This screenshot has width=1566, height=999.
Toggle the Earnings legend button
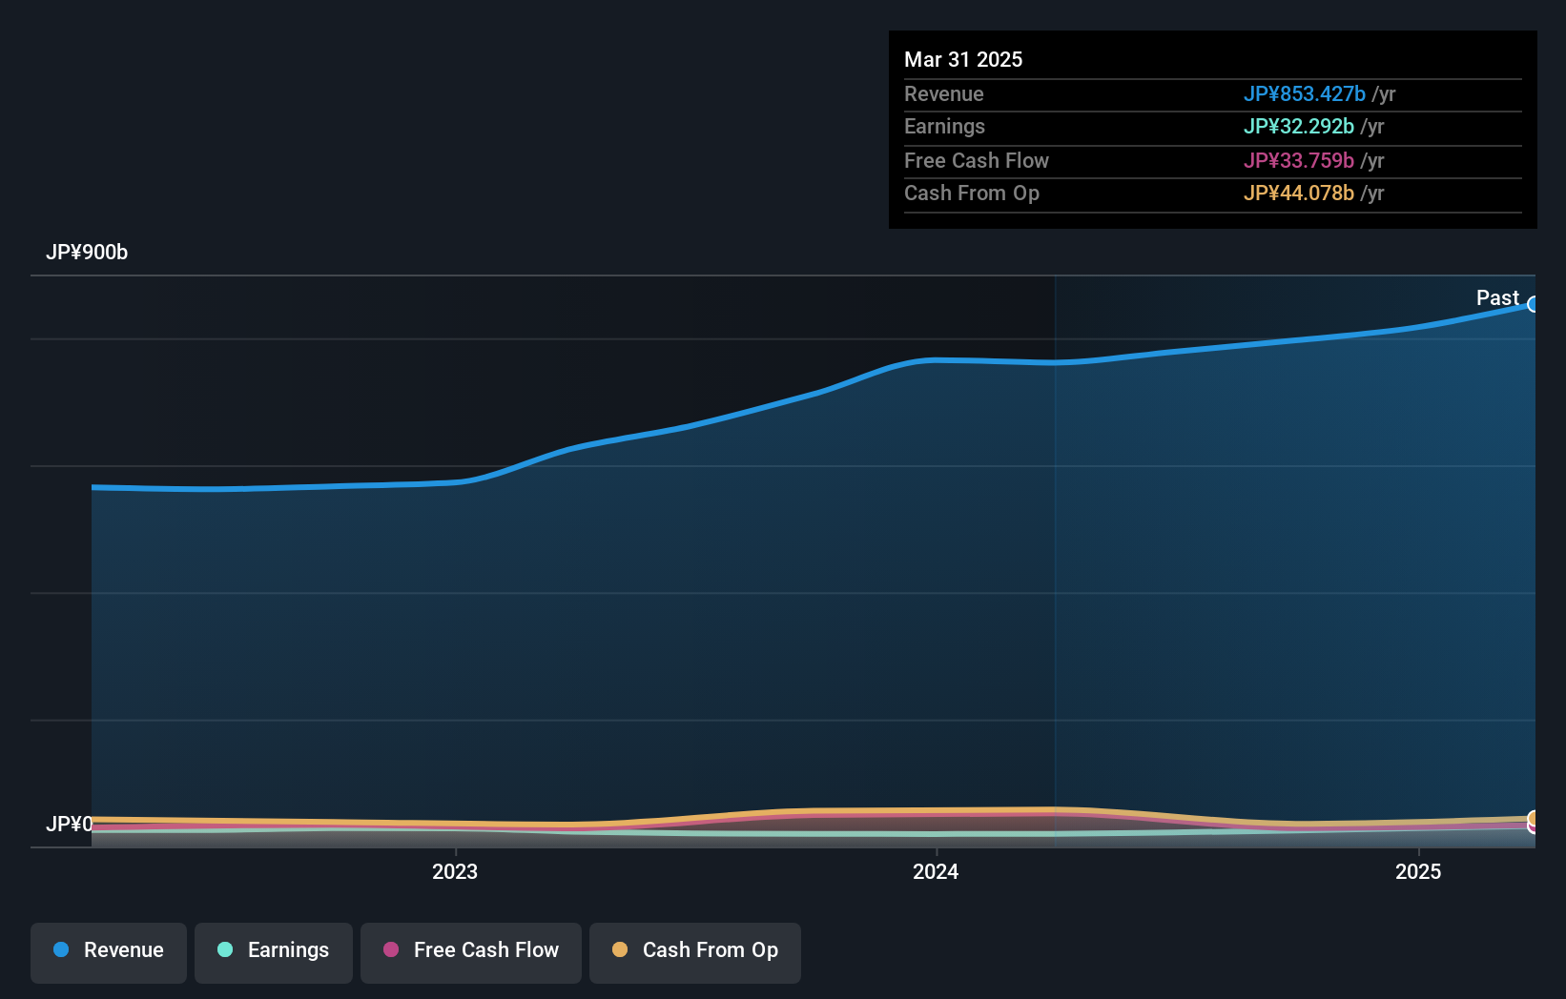click(274, 952)
